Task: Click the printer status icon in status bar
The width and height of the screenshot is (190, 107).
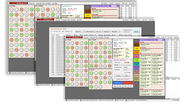Action: point(116,100)
